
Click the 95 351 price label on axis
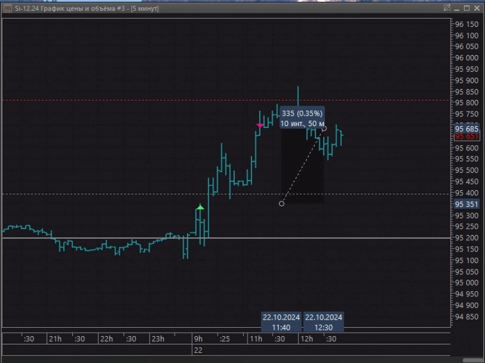click(466, 204)
